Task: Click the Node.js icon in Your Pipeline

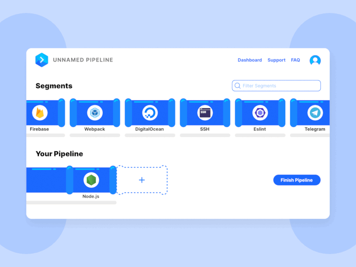Action: pyautogui.click(x=91, y=180)
